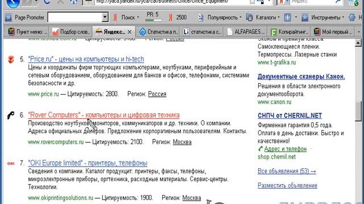The width and height of the screenshot is (364, 204).
Task: Open the Документные сканеры Канон ad link
Action: point(301,76)
